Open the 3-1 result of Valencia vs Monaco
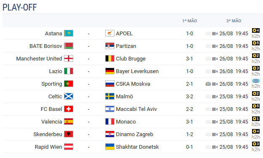Image resolution: width=263 pixels, height=158 pixels. coord(189,122)
